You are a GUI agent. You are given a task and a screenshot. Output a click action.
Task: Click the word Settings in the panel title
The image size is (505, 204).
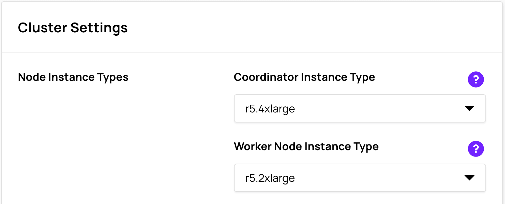(x=99, y=28)
